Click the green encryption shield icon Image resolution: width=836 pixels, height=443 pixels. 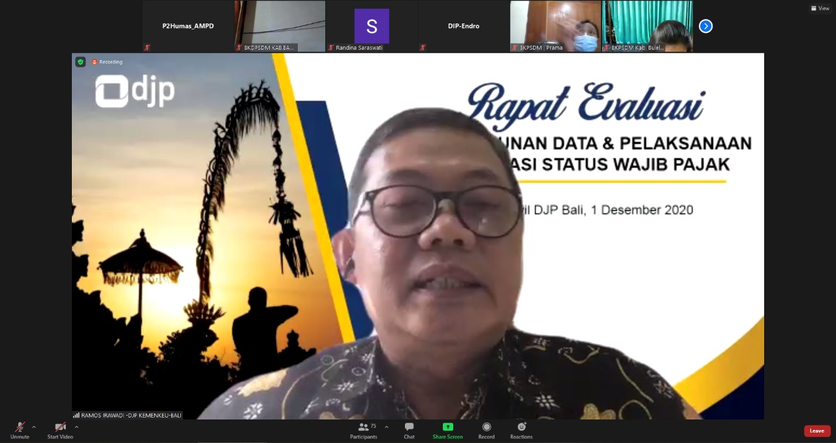point(80,62)
